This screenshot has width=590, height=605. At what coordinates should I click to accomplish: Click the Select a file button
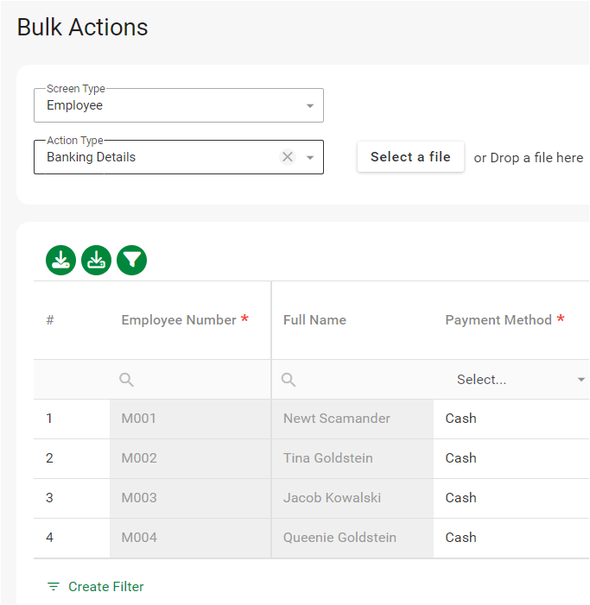pyautogui.click(x=410, y=157)
